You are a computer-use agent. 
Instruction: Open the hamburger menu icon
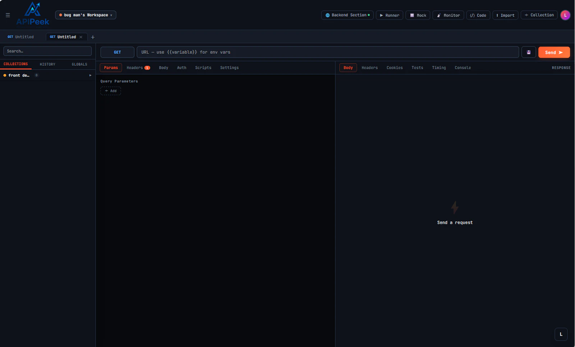pos(8,15)
